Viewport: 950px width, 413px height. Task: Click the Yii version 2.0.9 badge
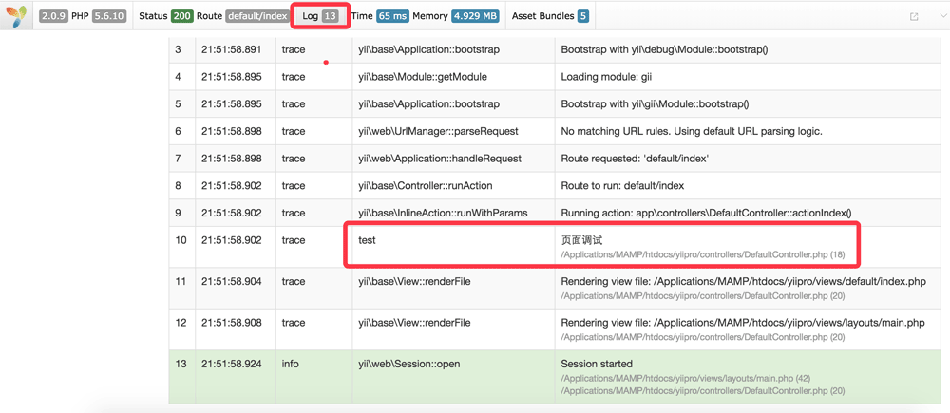(x=53, y=16)
